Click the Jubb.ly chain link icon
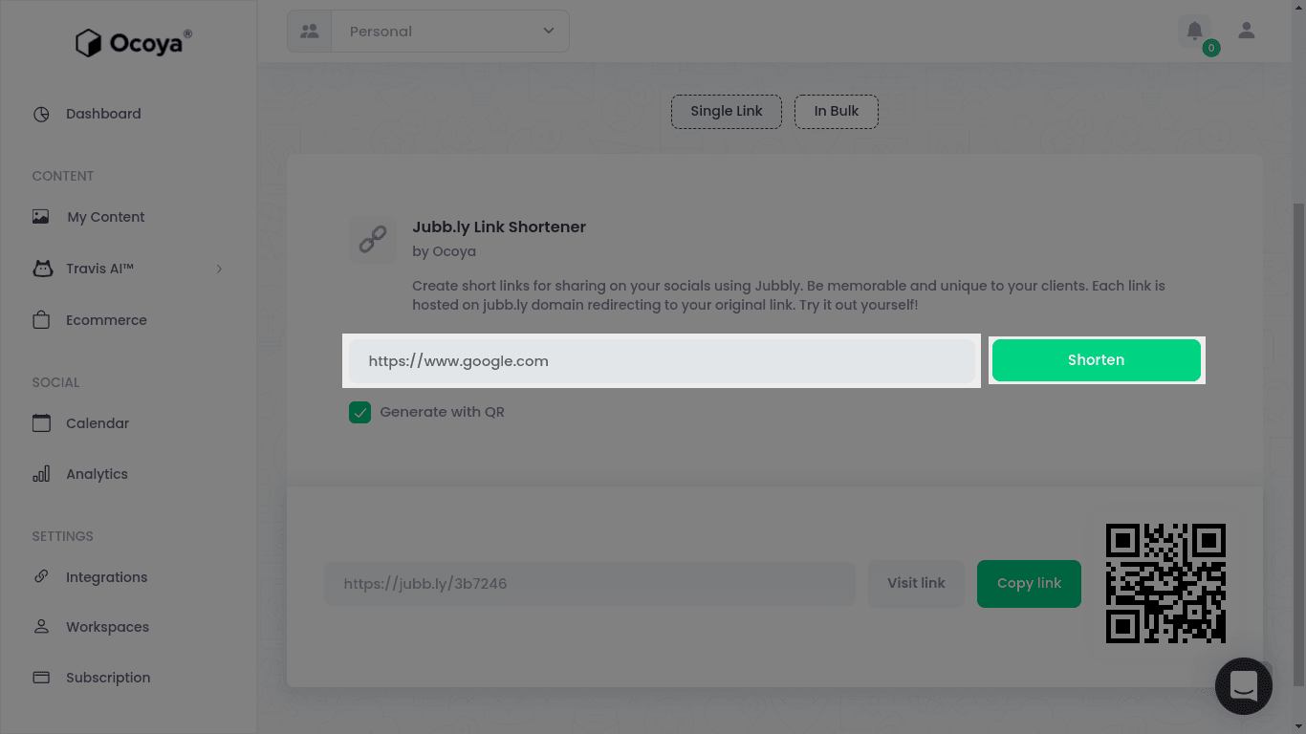 (x=373, y=239)
